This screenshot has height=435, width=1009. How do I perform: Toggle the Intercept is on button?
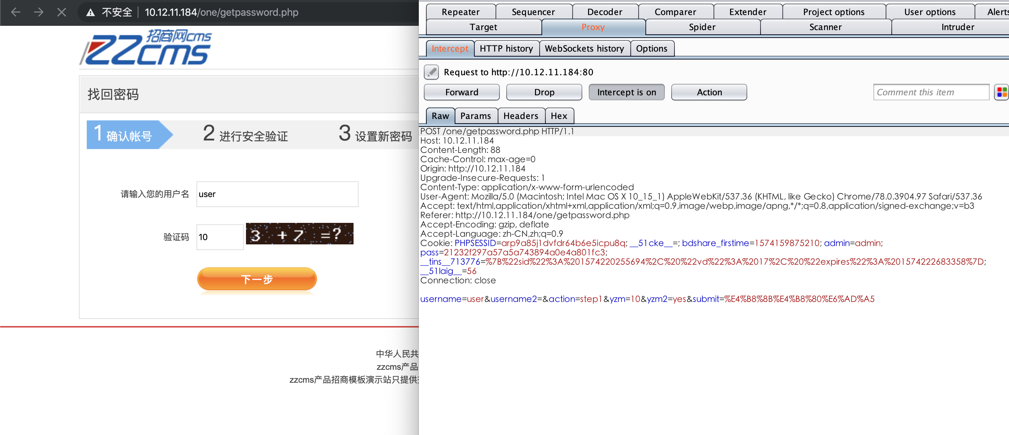(x=626, y=92)
